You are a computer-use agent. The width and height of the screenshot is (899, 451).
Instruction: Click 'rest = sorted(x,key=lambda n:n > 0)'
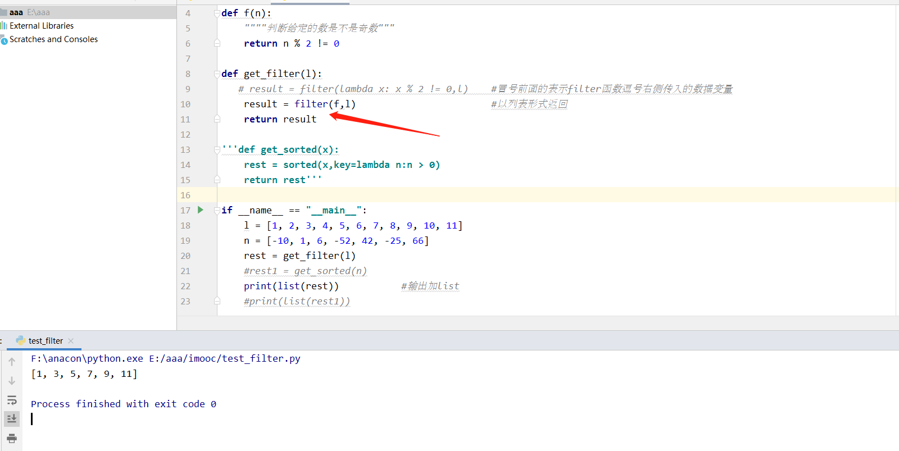(x=342, y=165)
